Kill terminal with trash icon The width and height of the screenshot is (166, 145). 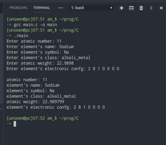point(141,8)
